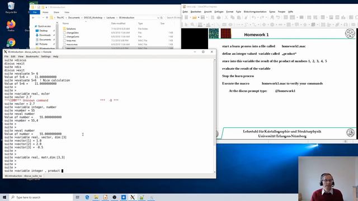Click the Up arrow in File Explorer

pyautogui.click(x=47, y=18)
